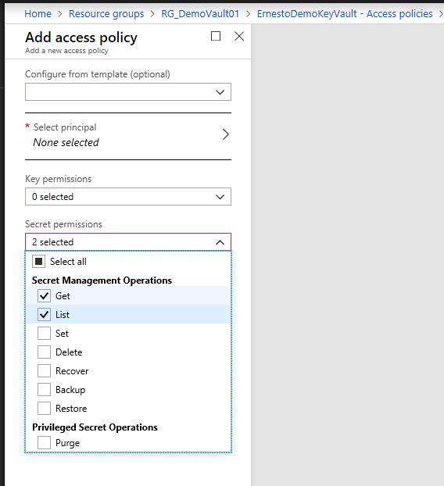The image size is (444, 486).
Task: Enable the Purge privileged operation
Action: (44, 442)
